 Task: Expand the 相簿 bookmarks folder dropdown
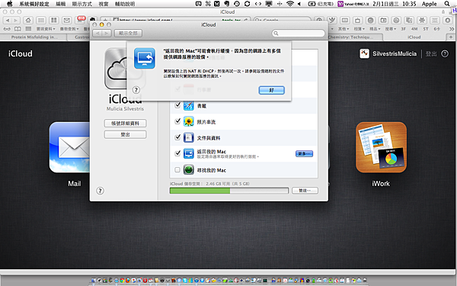coord(359,29)
